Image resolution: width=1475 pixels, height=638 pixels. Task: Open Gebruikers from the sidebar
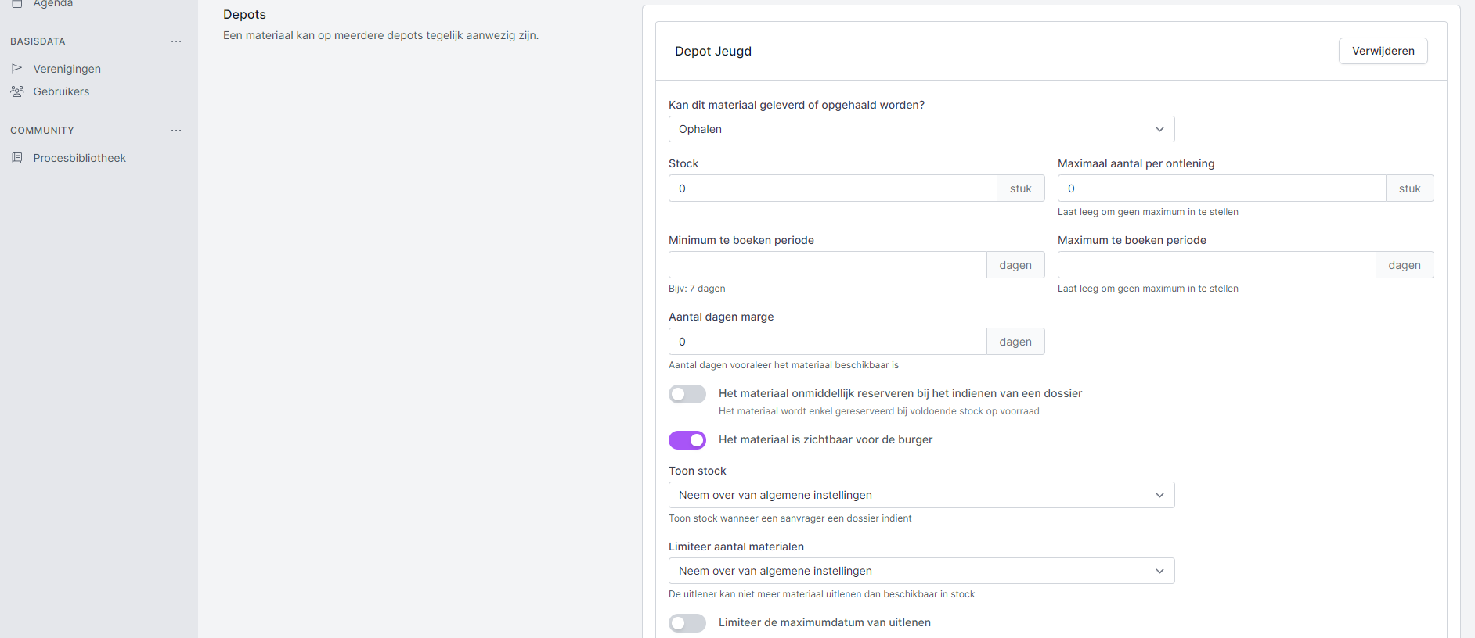pyautogui.click(x=61, y=91)
